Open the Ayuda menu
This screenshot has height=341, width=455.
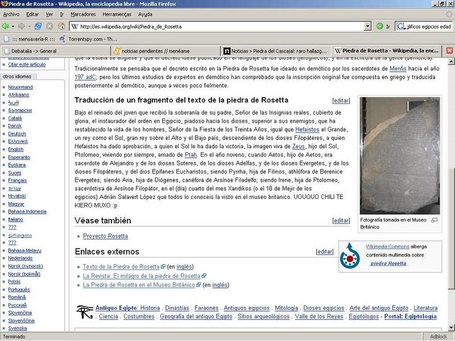click(x=145, y=14)
